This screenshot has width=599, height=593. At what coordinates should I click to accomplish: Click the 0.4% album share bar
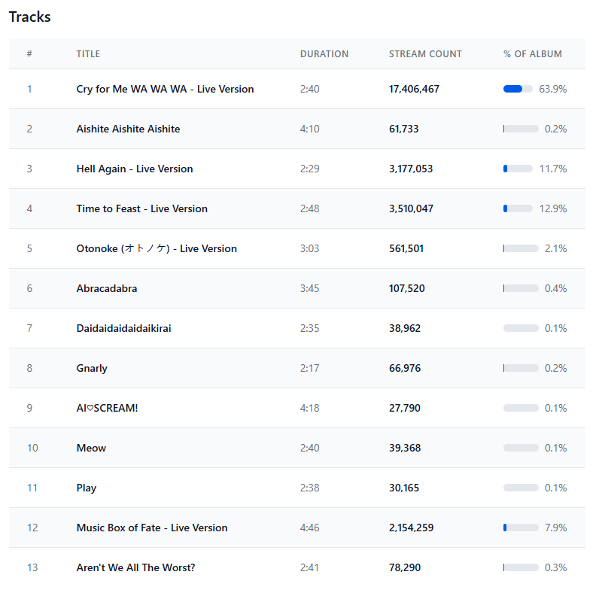[x=521, y=288]
